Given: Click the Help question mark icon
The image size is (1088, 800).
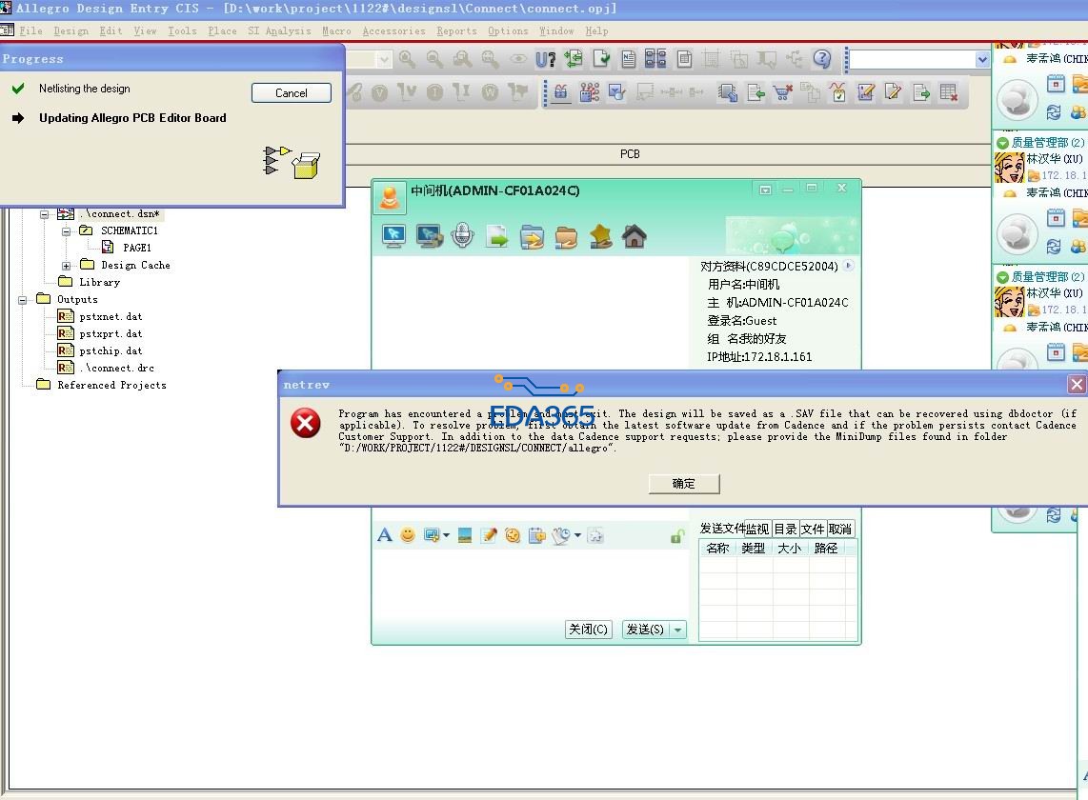Looking at the screenshot, I should coord(821,60).
